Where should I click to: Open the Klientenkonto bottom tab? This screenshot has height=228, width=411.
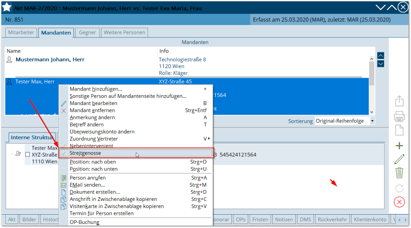(x=370, y=219)
